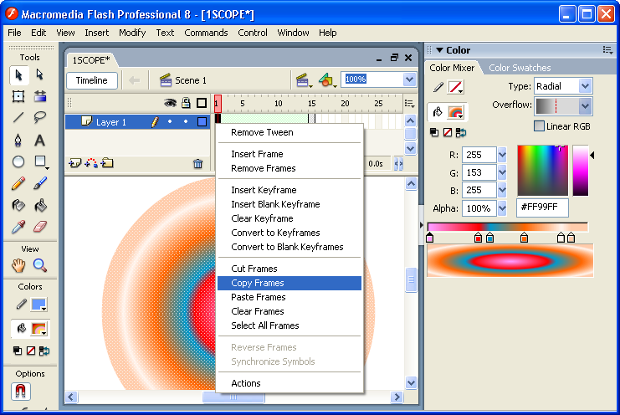The height and width of the screenshot is (415, 620).
Task: Select the Lasso tool
Action: [39, 118]
